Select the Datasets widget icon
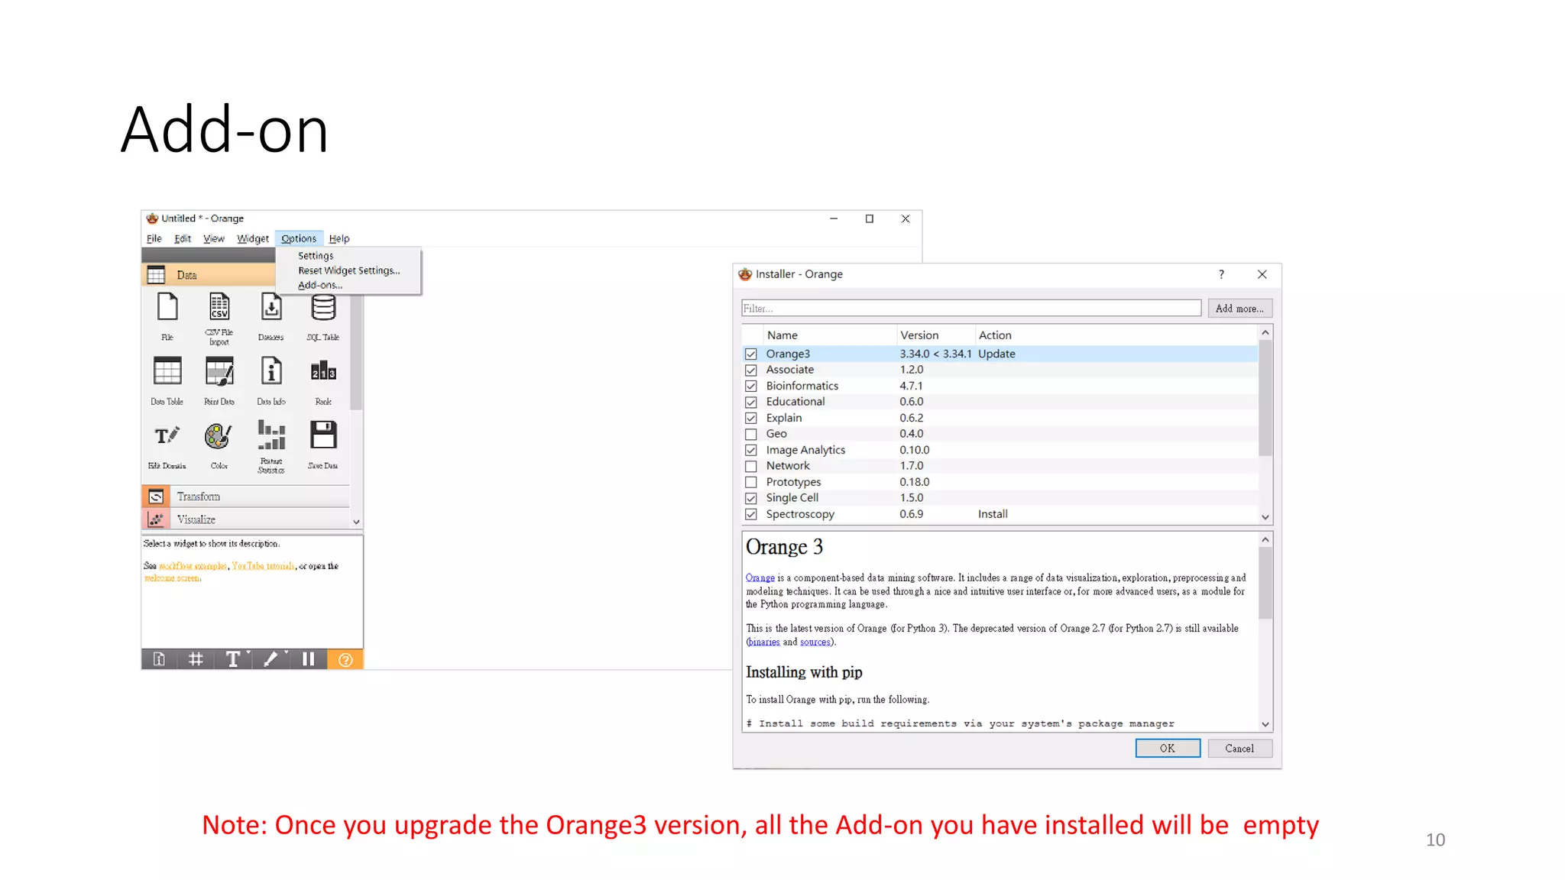The width and height of the screenshot is (1565, 880). tap(271, 308)
